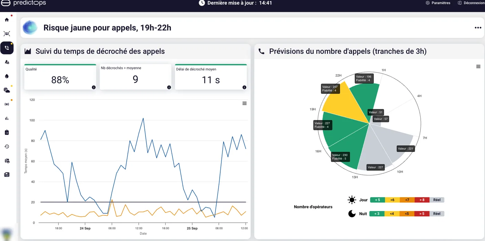
Task: Select the phone calls sidebar icon
Action: pos(7,48)
